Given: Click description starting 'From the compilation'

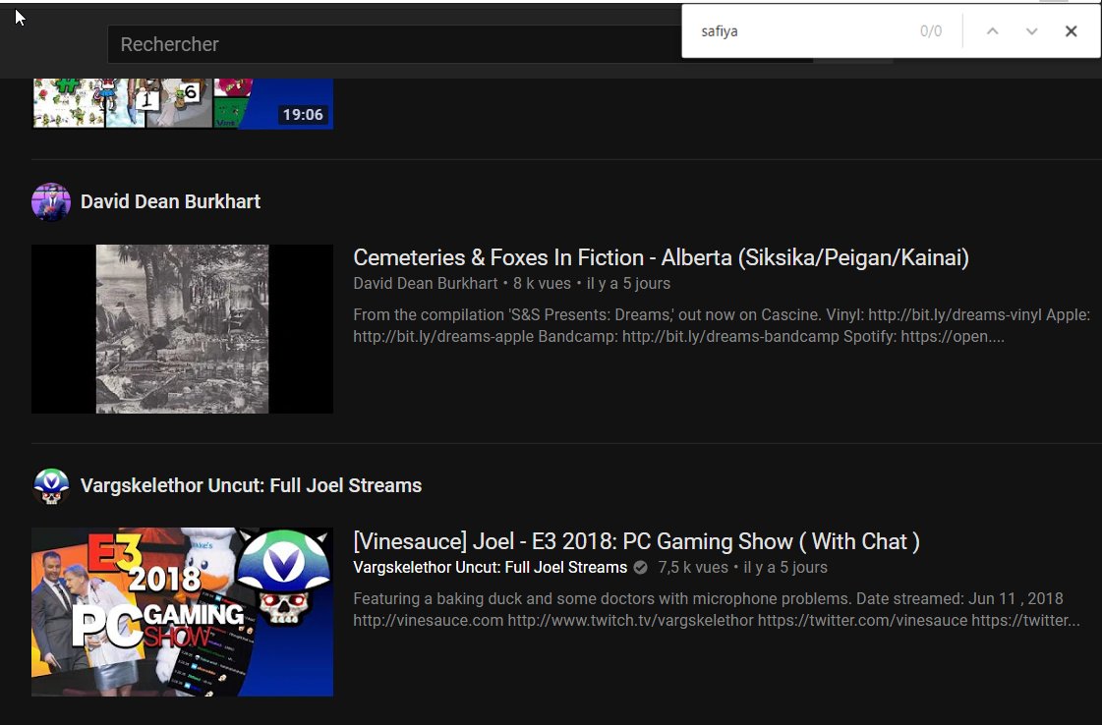Looking at the screenshot, I should coord(722,325).
